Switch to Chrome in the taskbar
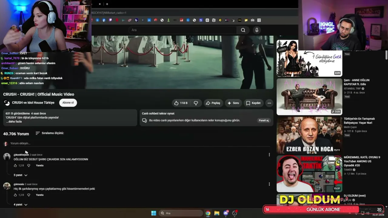The image size is (388, 218). point(208,213)
